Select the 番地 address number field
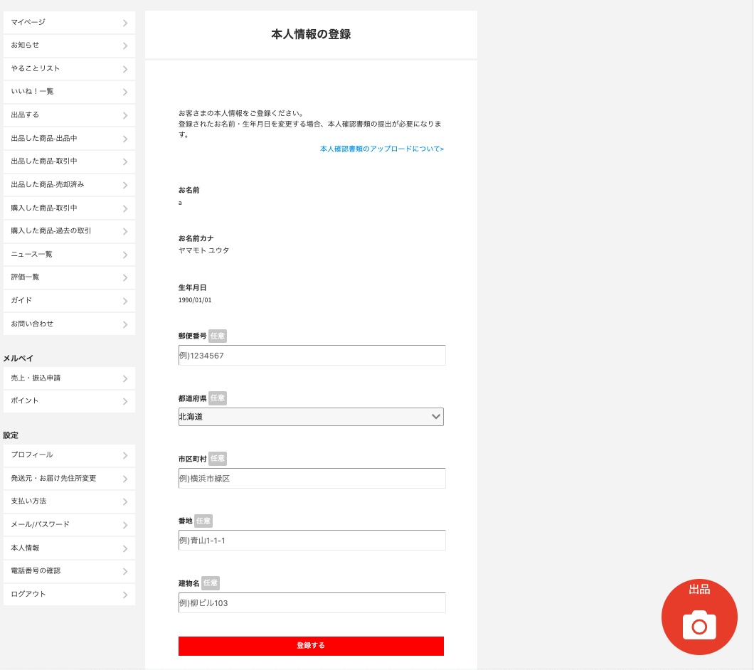754x670 pixels. (312, 541)
